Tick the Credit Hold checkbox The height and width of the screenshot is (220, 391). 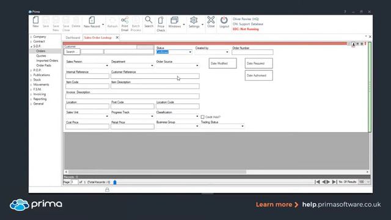coord(202,117)
